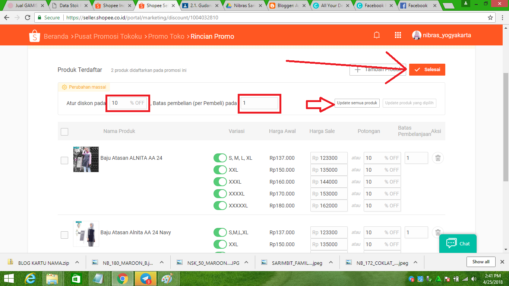Expand options for BLOG KARTU NAMA.zip download
The image size is (509, 286).
[x=76, y=262]
